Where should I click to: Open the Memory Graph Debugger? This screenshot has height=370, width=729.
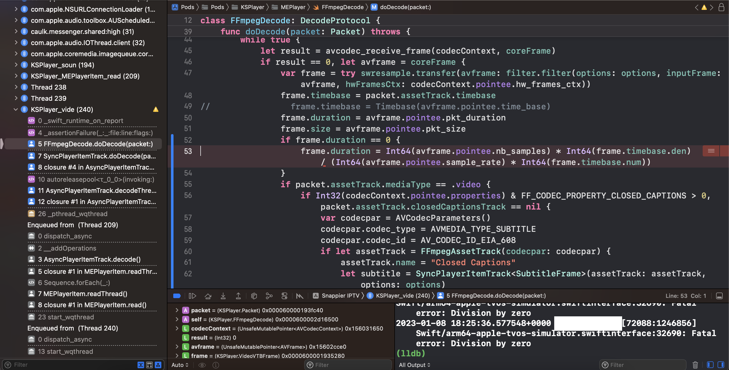coord(269,296)
